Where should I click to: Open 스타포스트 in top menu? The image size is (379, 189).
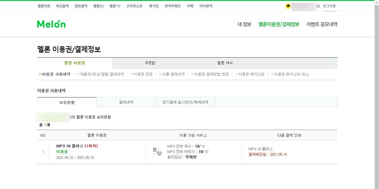click(134, 6)
